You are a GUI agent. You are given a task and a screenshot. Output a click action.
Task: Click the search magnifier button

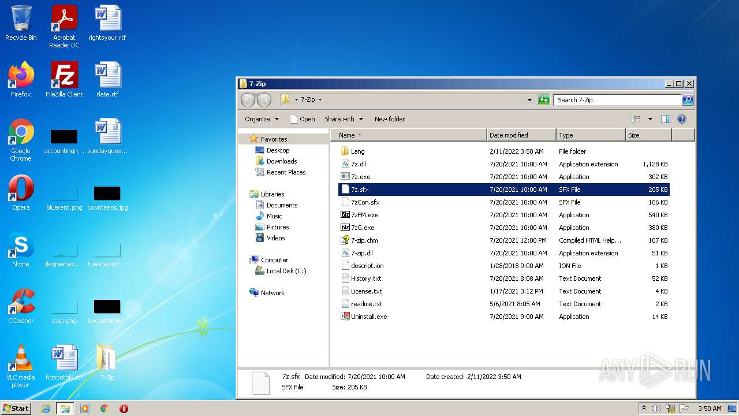[688, 100]
